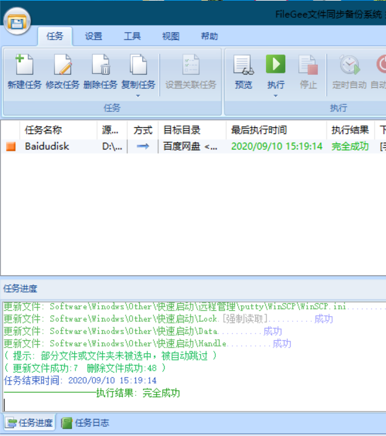Viewport: 386px width, 436px height.
Task: Open the FileGee application menu button
Action: (x=17, y=23)
